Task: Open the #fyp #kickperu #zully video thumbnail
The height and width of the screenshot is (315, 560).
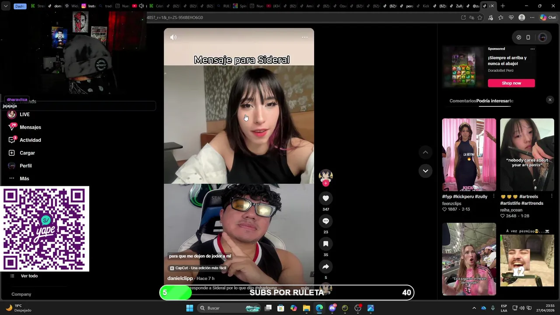Action: pyautogui.click(x=469, y=154)
